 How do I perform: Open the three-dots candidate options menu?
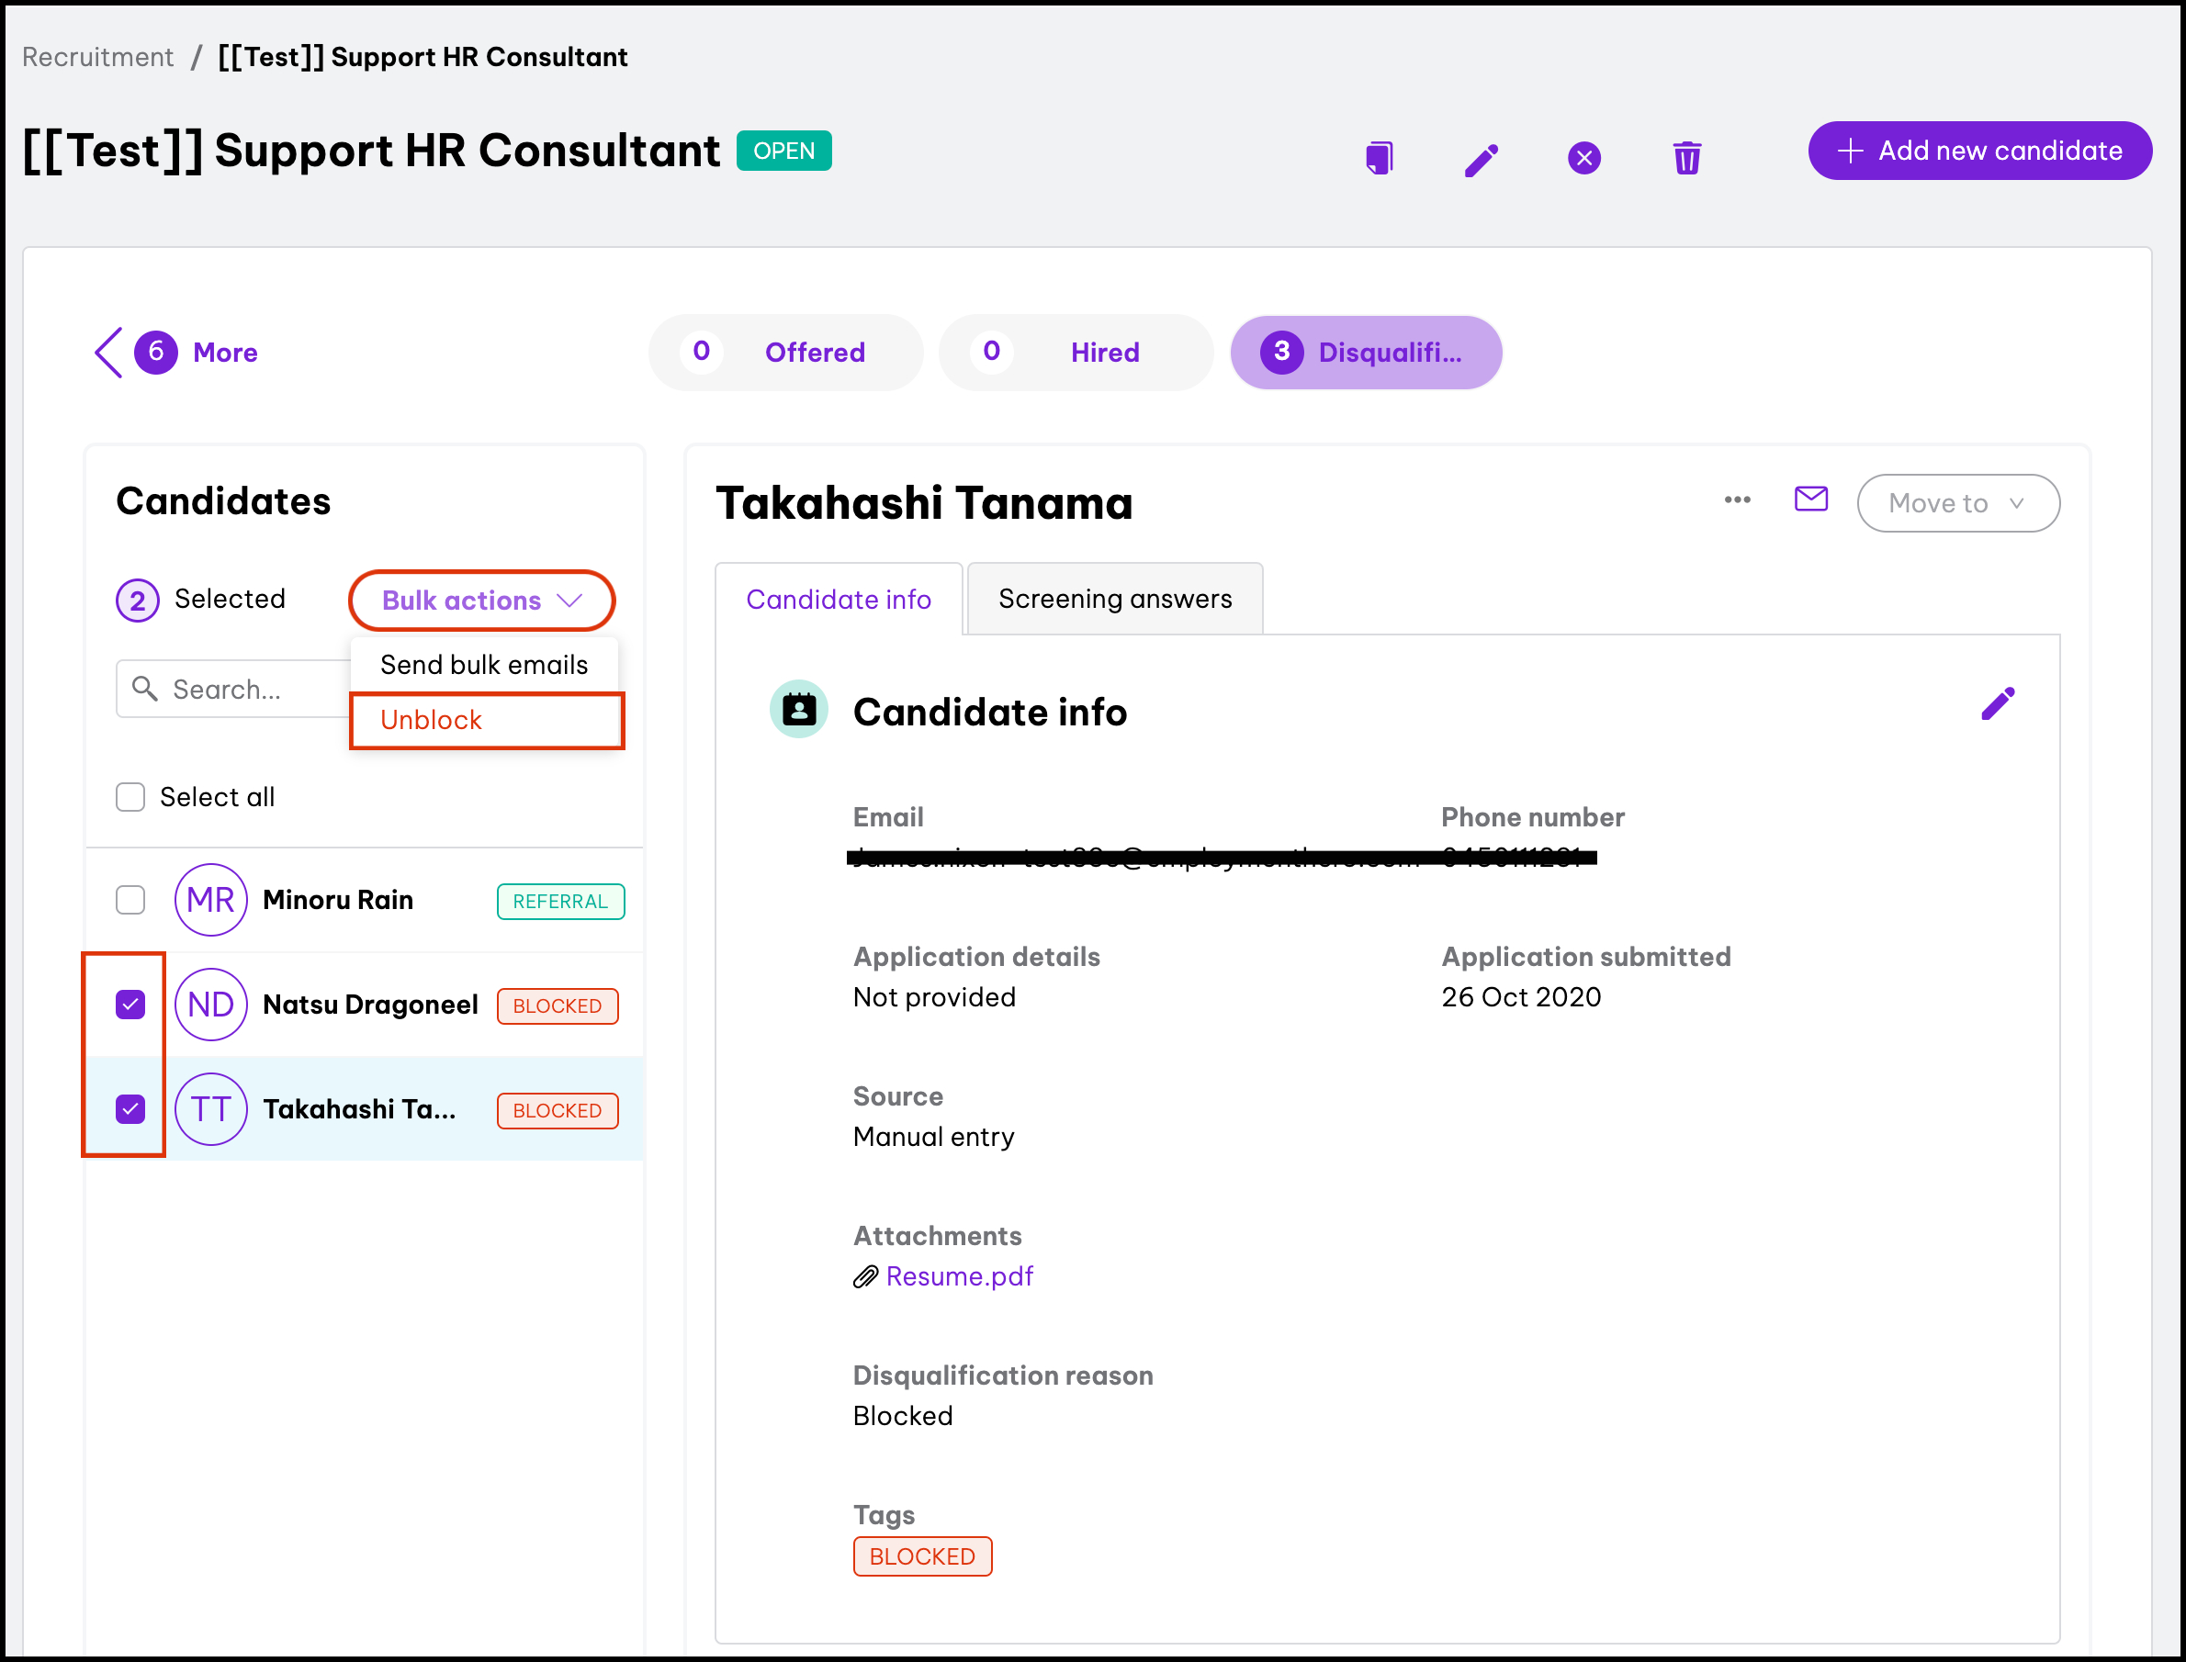coord(1737,500)
